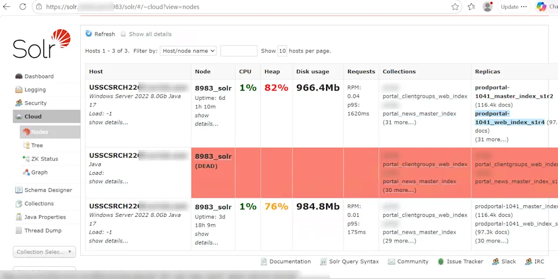The image size is (558, 279).
Task: Click the padlock site info icon
Action: [x=39, y=7]
